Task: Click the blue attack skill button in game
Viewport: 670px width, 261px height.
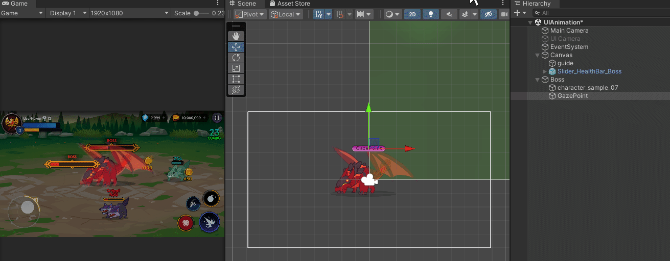Action: point(209,222)
